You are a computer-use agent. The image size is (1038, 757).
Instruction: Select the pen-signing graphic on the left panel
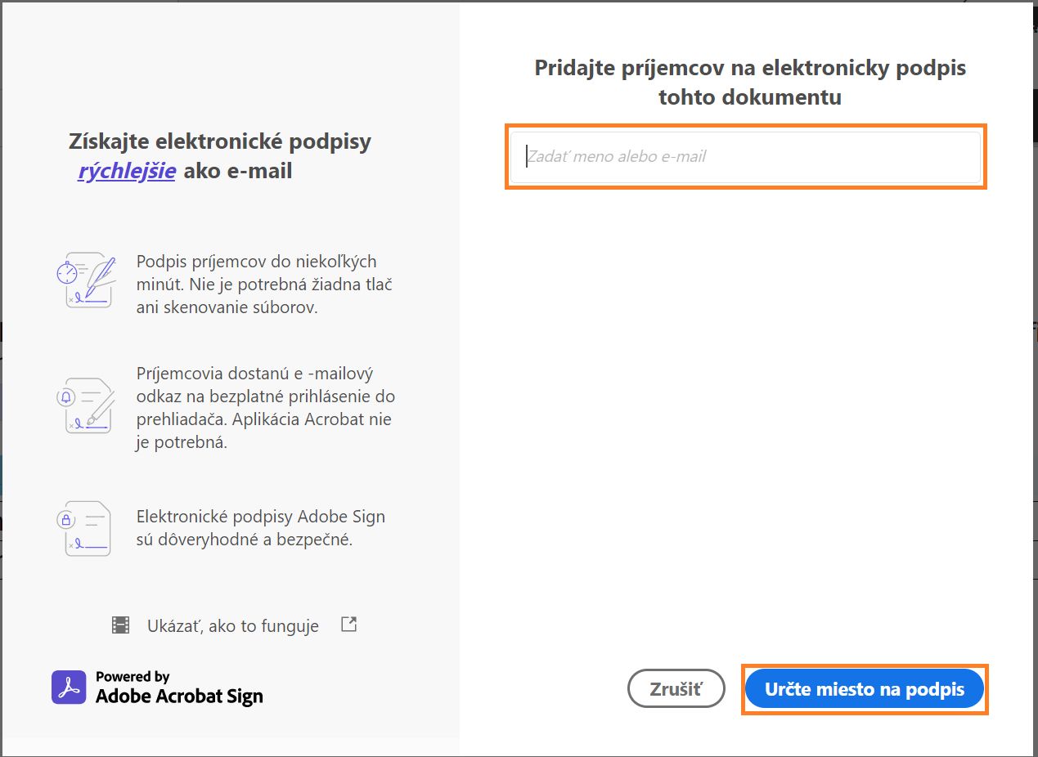pyautogui.click(x=86, y=280)
